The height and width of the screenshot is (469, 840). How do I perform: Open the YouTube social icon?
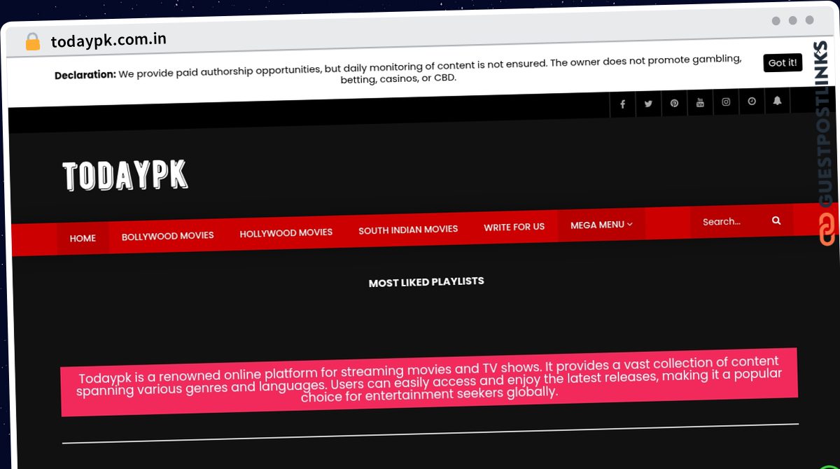(x=700, y=103)
